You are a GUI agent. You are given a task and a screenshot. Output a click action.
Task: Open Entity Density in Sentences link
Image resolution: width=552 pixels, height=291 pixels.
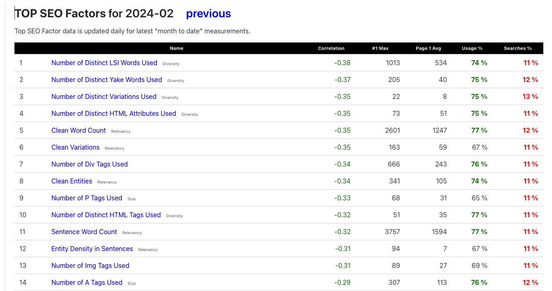(x=92, y=249)
